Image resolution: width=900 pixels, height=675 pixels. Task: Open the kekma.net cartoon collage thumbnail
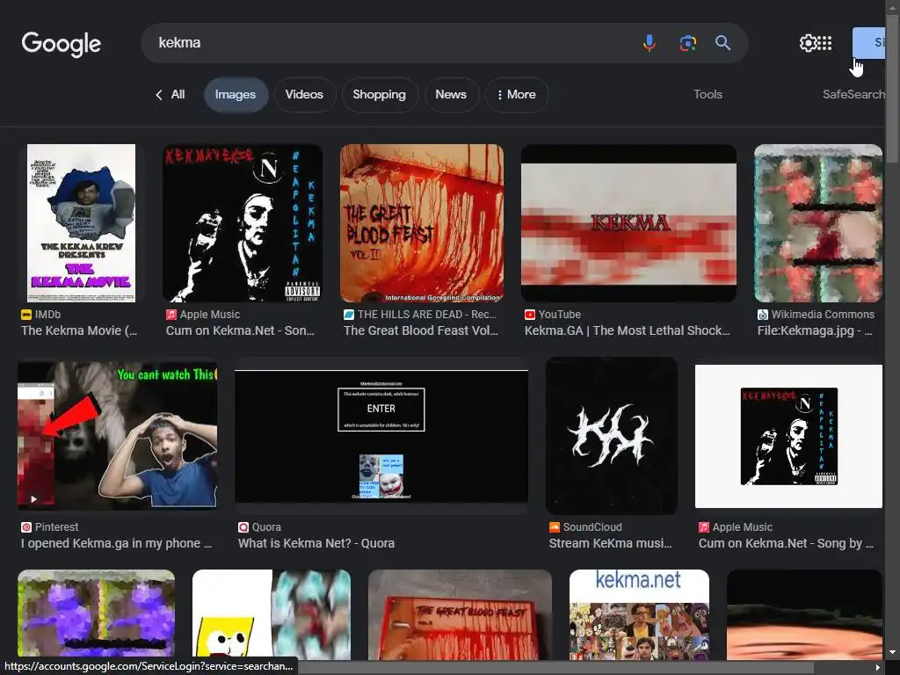coord(640,614)
